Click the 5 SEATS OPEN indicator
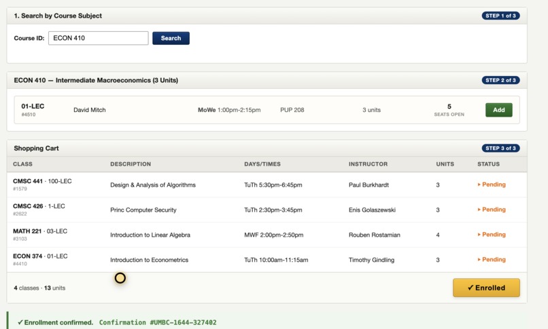This screenshot has height=329, width=548. (449, 110)
